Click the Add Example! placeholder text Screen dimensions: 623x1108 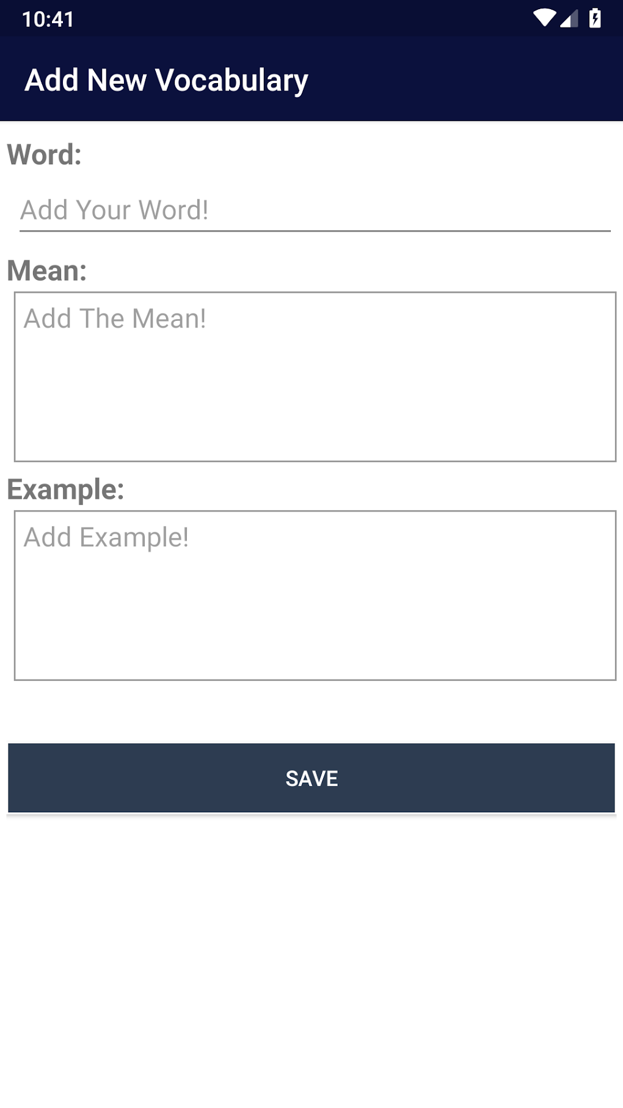(x=106, y=538)
